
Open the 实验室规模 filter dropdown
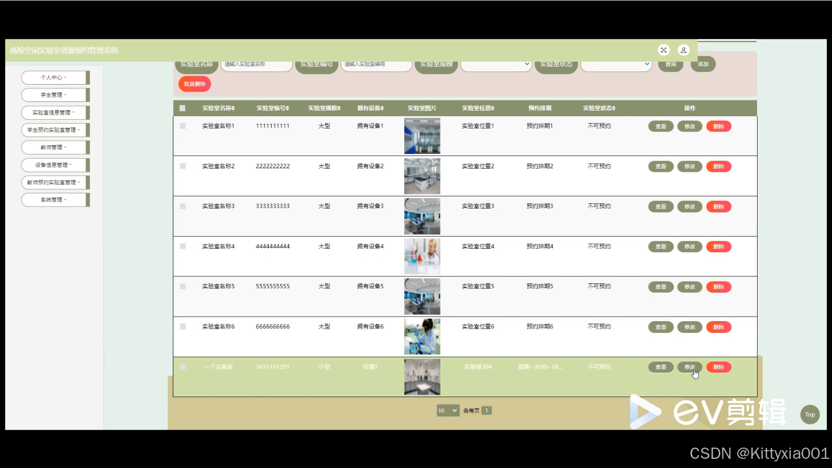coord(496,65)
